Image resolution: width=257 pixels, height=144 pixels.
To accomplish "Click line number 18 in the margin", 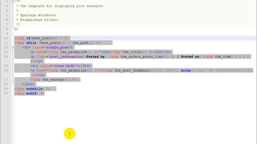I will (x=6, y=84).
